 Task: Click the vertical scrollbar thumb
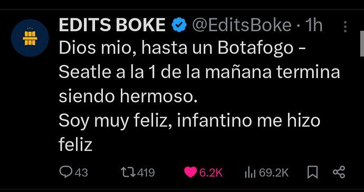pos(362,44)
